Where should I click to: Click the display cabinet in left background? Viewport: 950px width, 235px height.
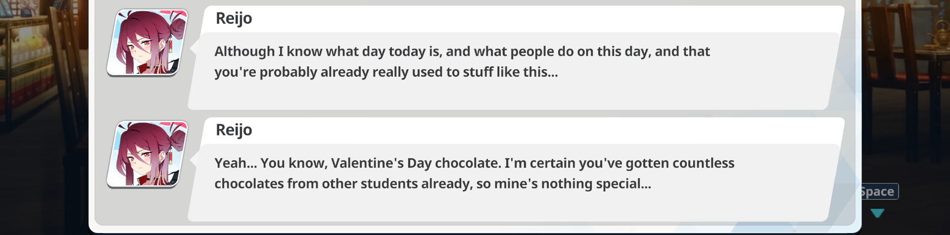30,59
